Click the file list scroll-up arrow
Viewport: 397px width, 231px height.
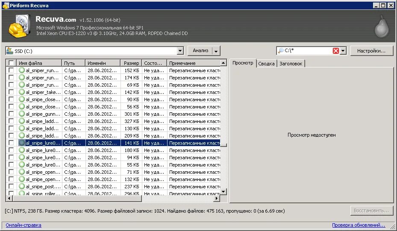pyautogui.click(x=223, y=63)
